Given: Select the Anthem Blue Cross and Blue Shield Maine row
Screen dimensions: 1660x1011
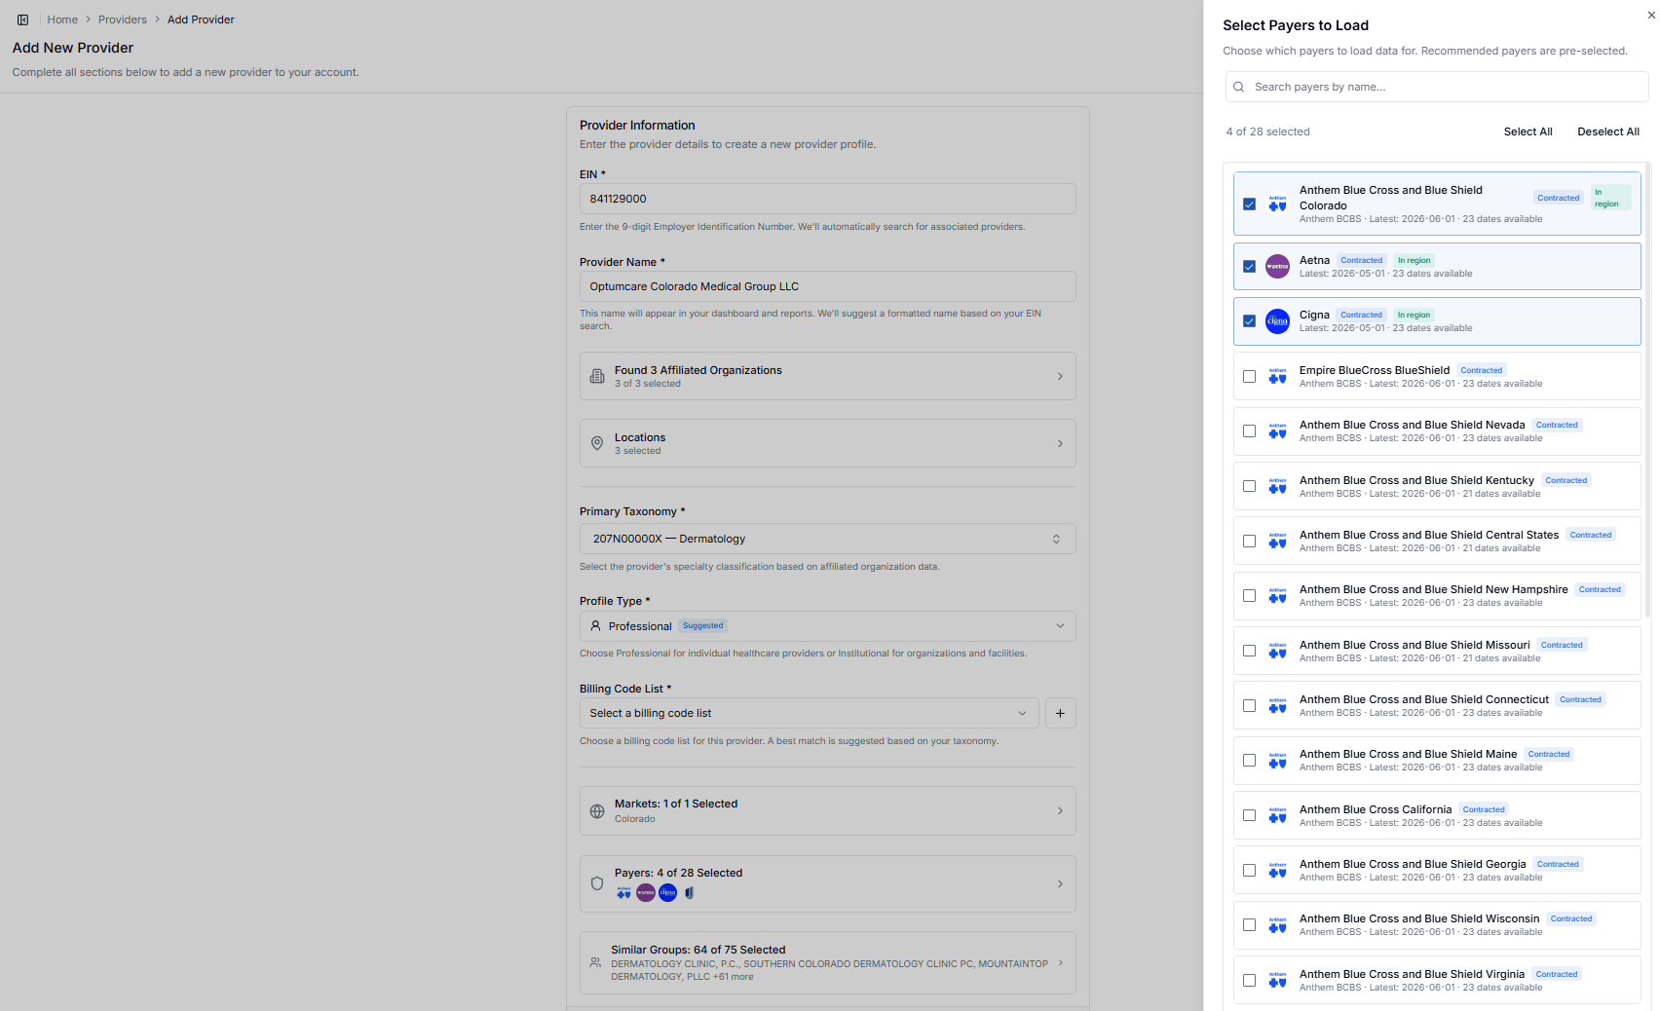Looking at the screenshot, I should pos(1437,760).
